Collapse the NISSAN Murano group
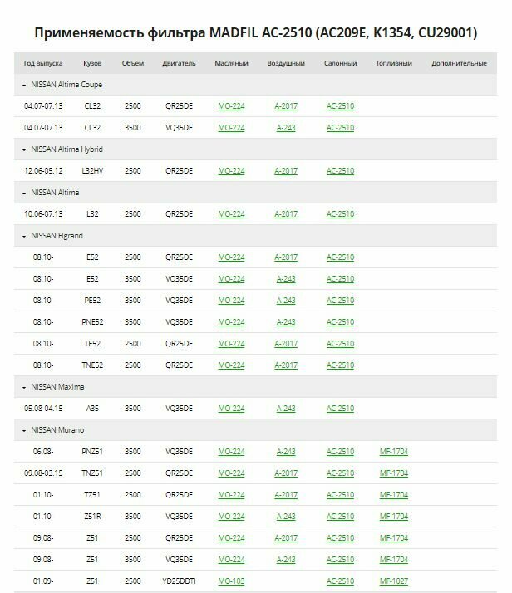512x593 pixels. click(24, 430)
